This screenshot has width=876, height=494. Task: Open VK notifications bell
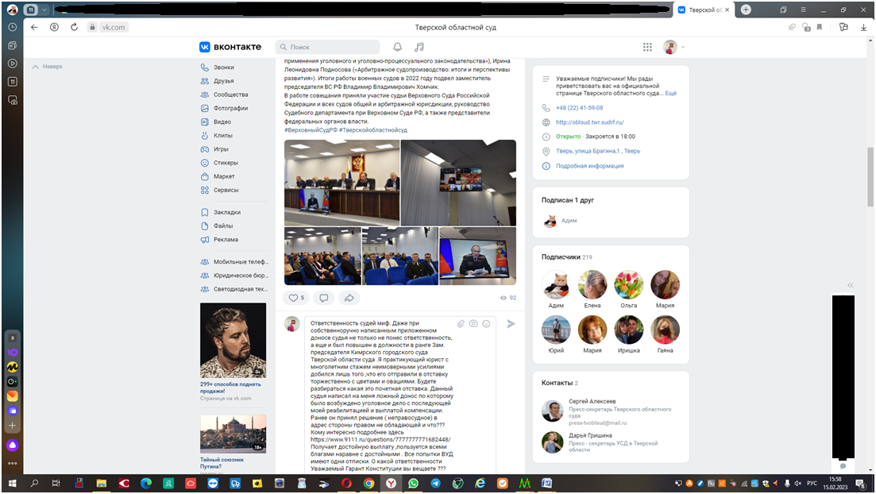point(397,47)
